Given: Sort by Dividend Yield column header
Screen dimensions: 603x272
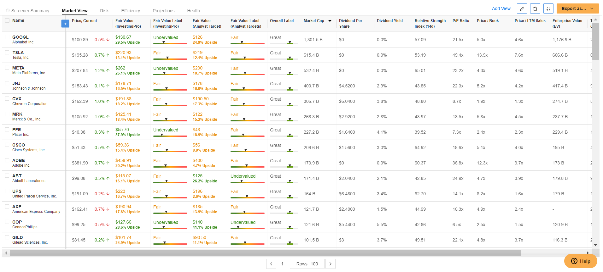Looking at the screenshot, I should 389,21.
